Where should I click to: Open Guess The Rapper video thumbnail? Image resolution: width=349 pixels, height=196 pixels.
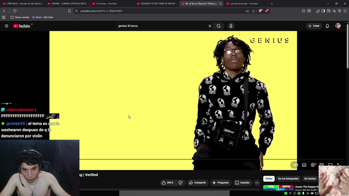pos(278,188)
